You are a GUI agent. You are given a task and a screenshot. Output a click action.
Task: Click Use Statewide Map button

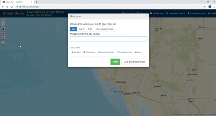pyautogui.click(x=134, y=62)
